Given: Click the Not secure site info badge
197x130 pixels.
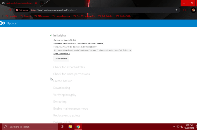Looking at the screenshot, I should [x=22, y=10].
